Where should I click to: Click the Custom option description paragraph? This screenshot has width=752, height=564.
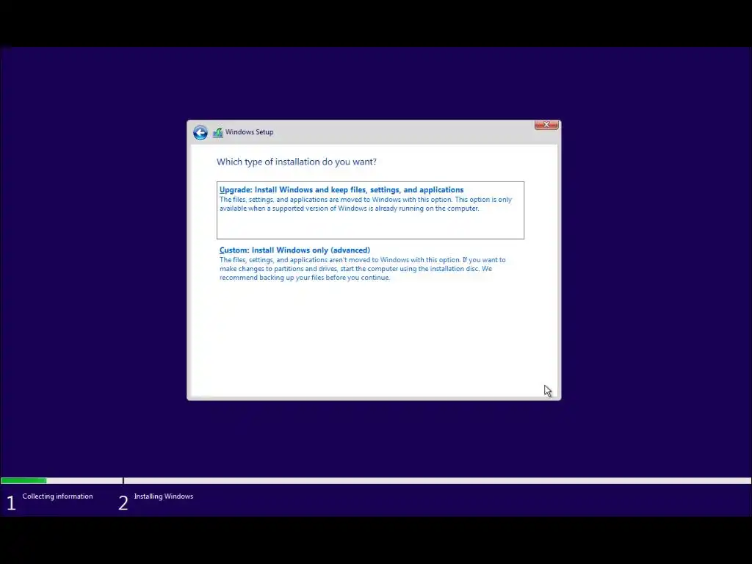click(363, 269)
